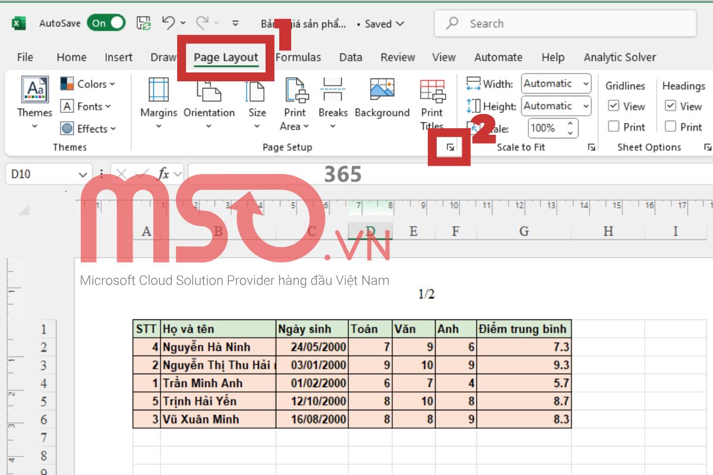This screenshot has width=713, height=475.
Task: Click the cell "Họ và tên"
Action: (219, 329)
